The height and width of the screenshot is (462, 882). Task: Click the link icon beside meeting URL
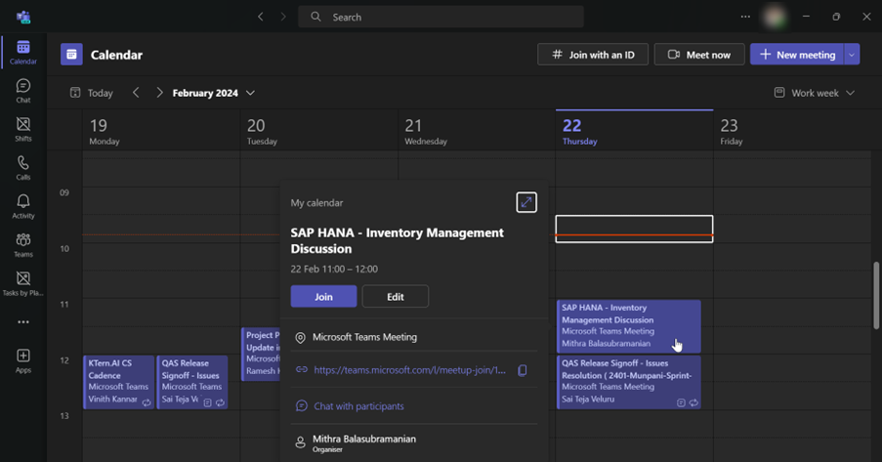click(x=302, y=370)
